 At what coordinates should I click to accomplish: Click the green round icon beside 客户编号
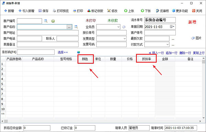53,21
